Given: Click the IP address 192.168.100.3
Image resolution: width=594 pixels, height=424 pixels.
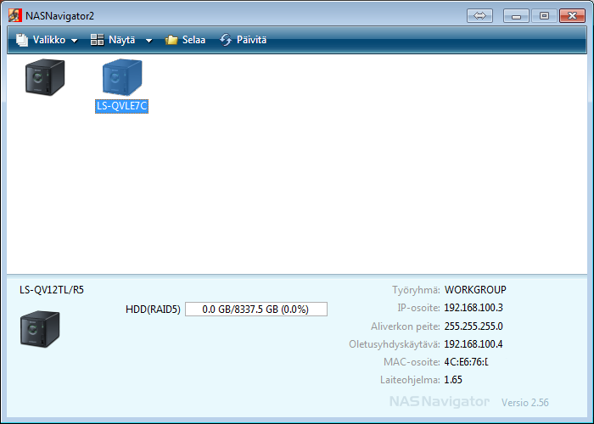Looking at the screenshot, I should 474,308.
